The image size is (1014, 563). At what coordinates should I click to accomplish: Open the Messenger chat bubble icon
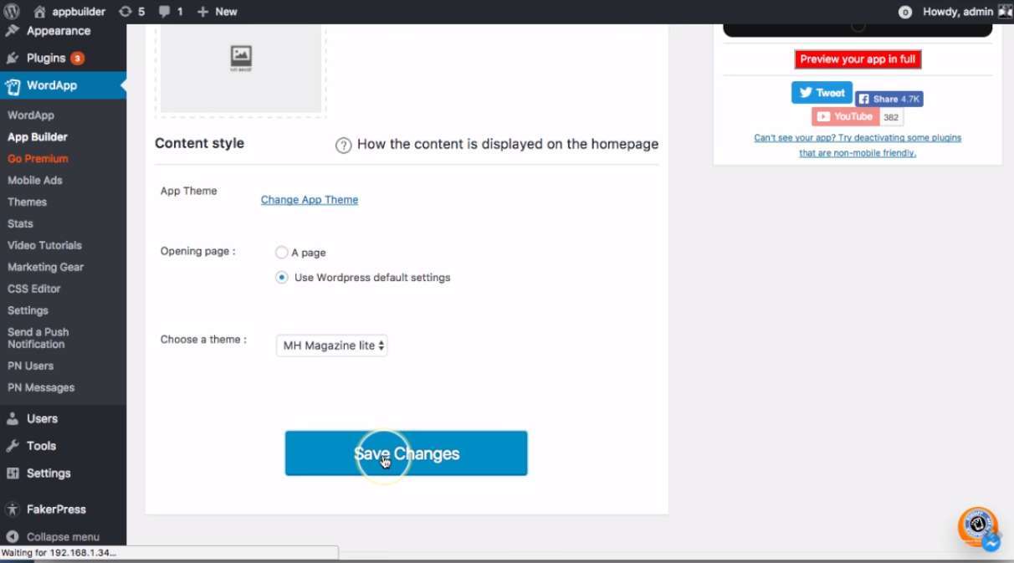click(x=991, y=543)
